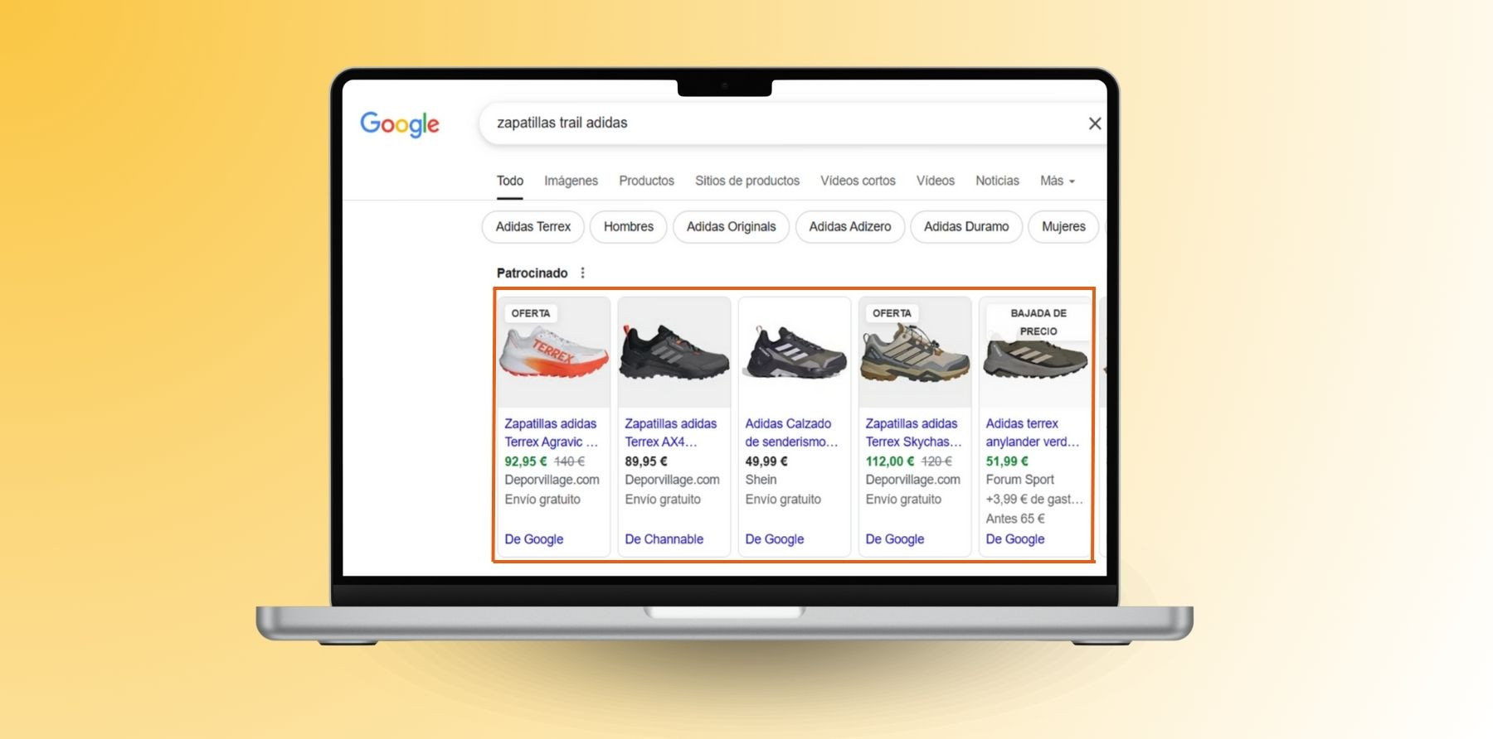
Task: Open the Adidas terrex anylander verde link
Action: (1033, 432)
